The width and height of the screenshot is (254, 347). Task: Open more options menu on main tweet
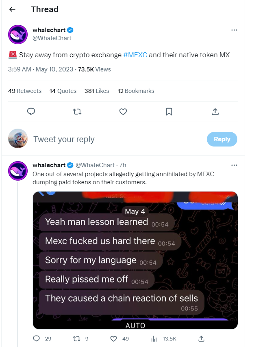coord(234,30)
